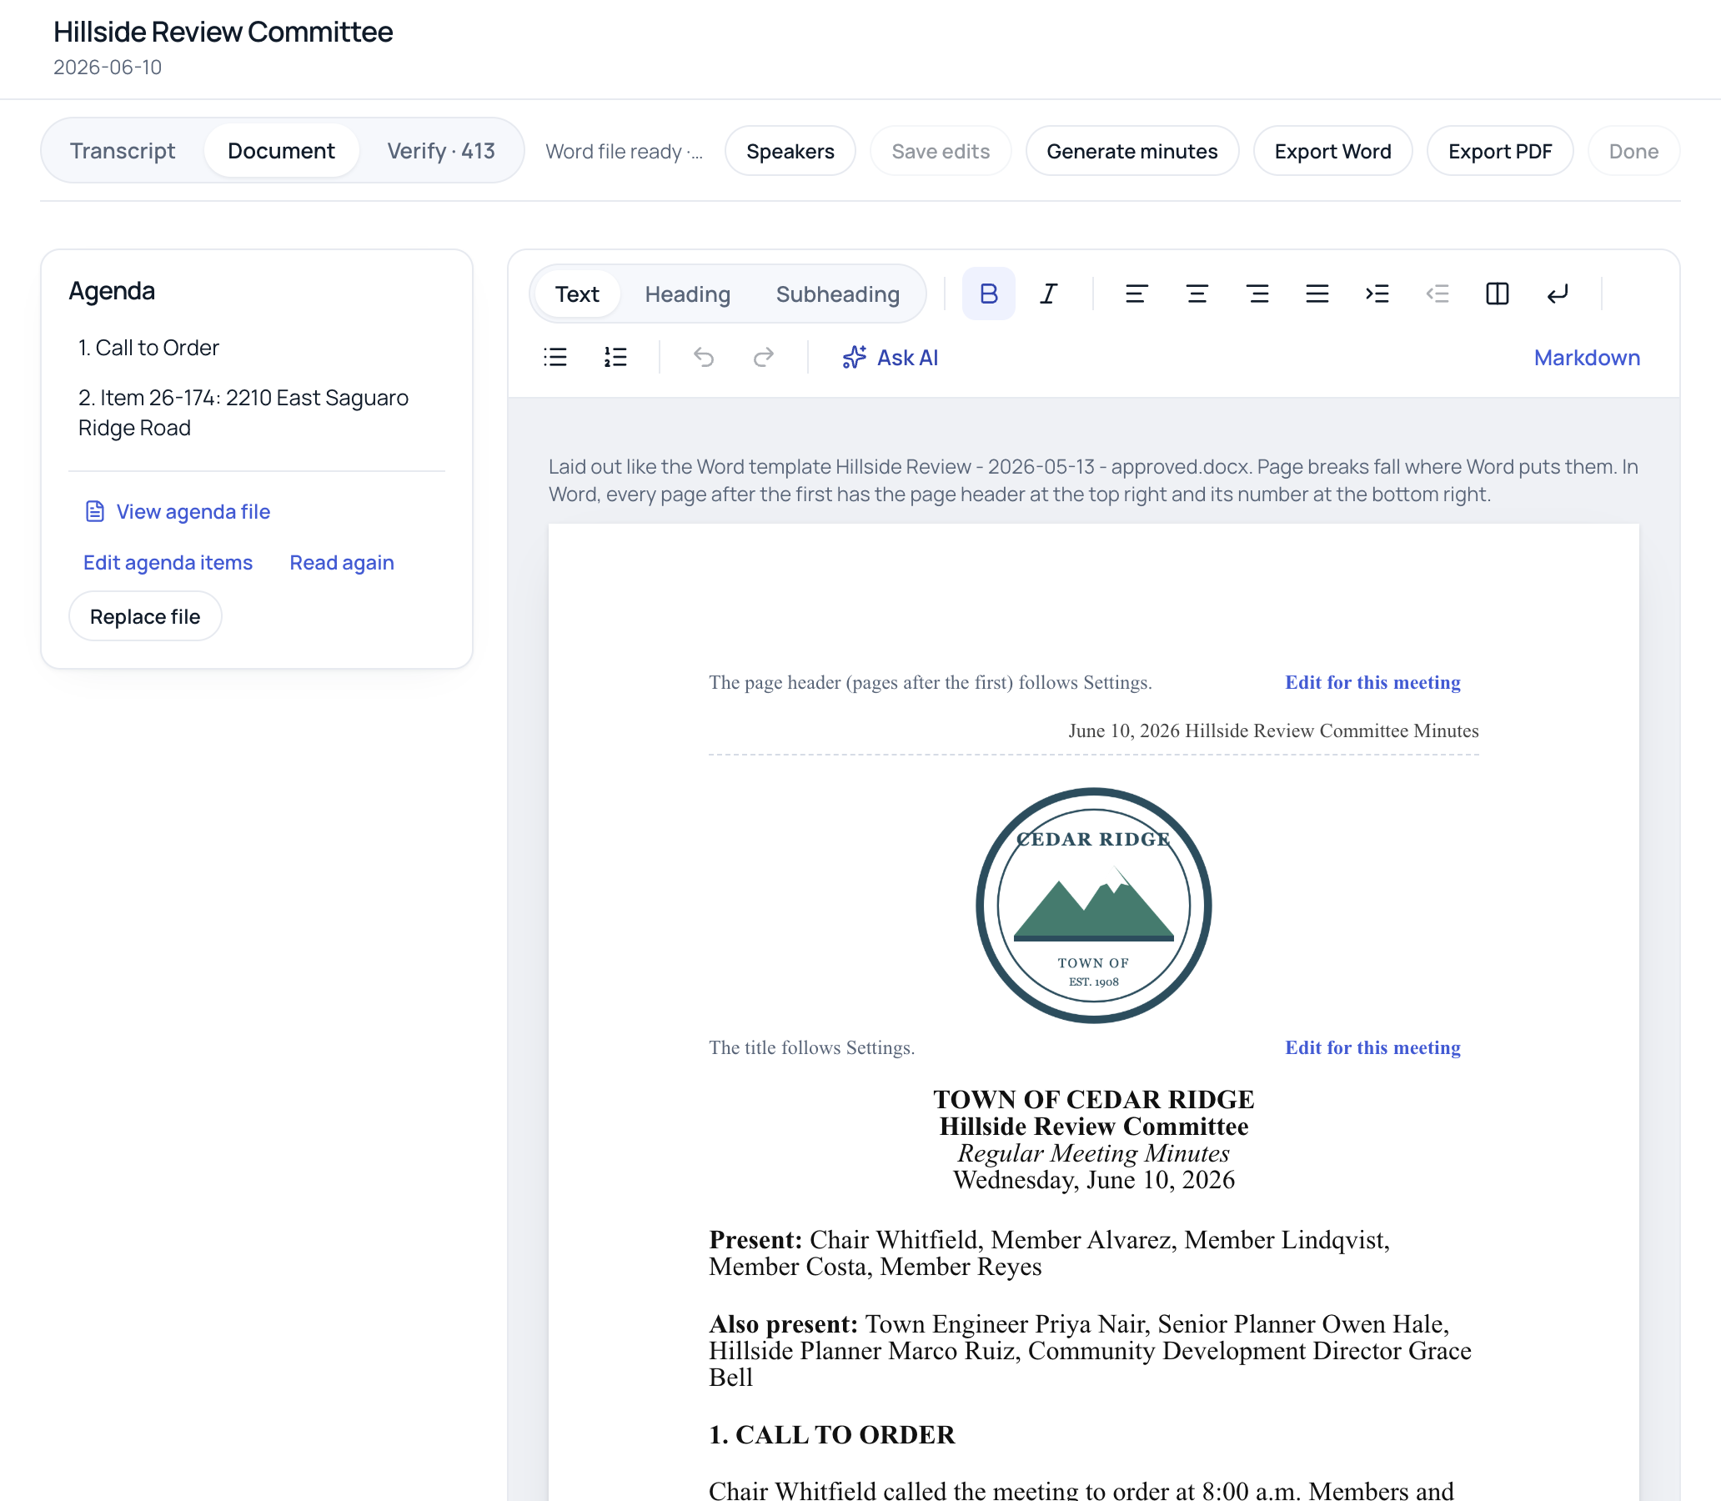Screen dimensions: 1721x1501
Task: Decrease indent icon
Action: [1438, 294]
